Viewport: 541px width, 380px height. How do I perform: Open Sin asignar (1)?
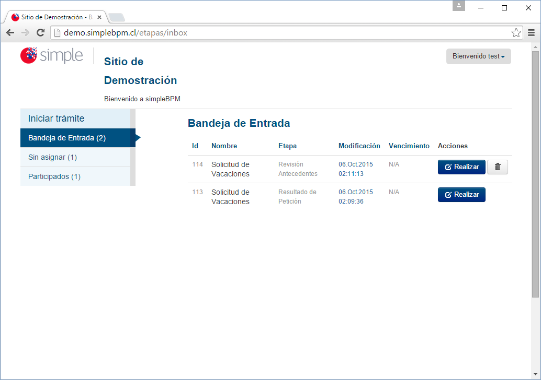click(75, 157)
